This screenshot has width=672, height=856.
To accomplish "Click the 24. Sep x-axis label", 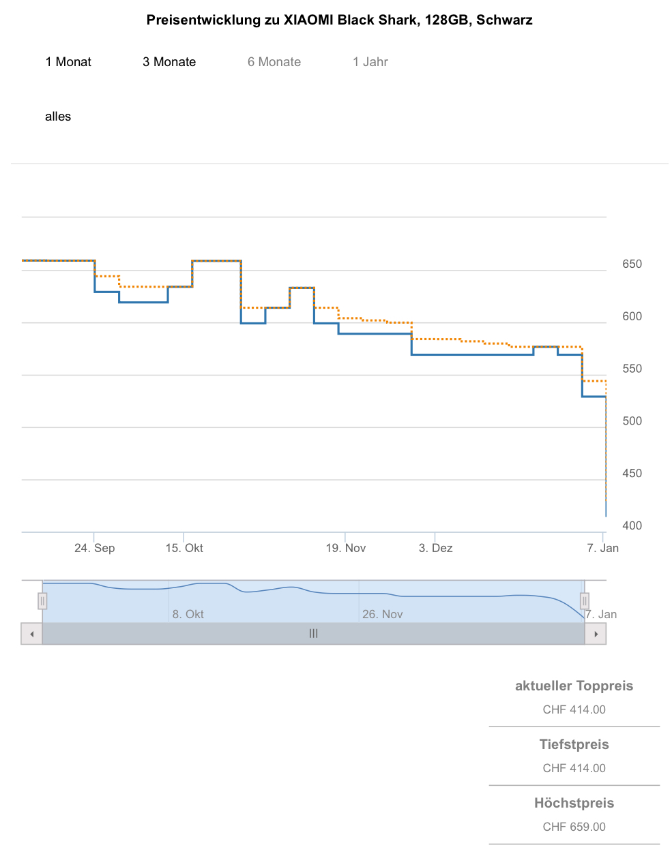I will pyautogui.click(x=95, y=548).
